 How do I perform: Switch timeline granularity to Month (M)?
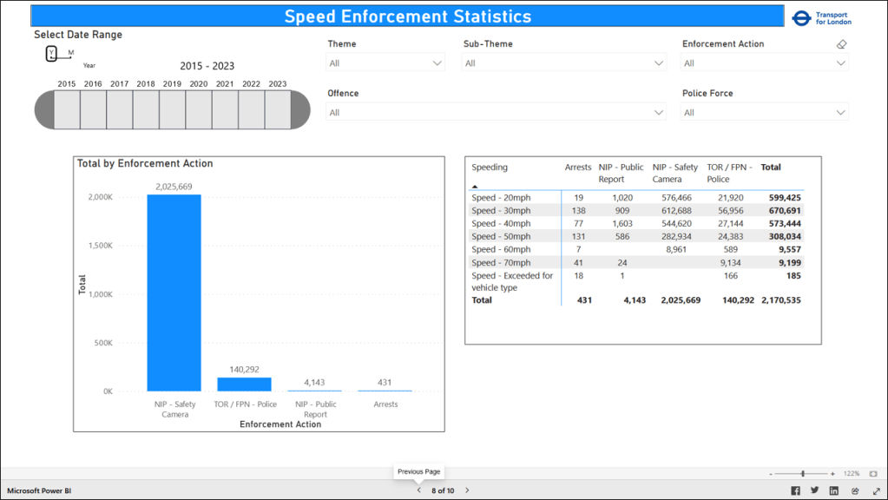(x=71, y=53)
